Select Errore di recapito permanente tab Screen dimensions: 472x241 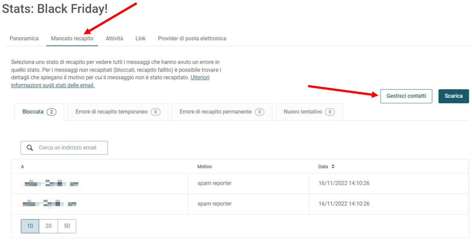(222, 112)
